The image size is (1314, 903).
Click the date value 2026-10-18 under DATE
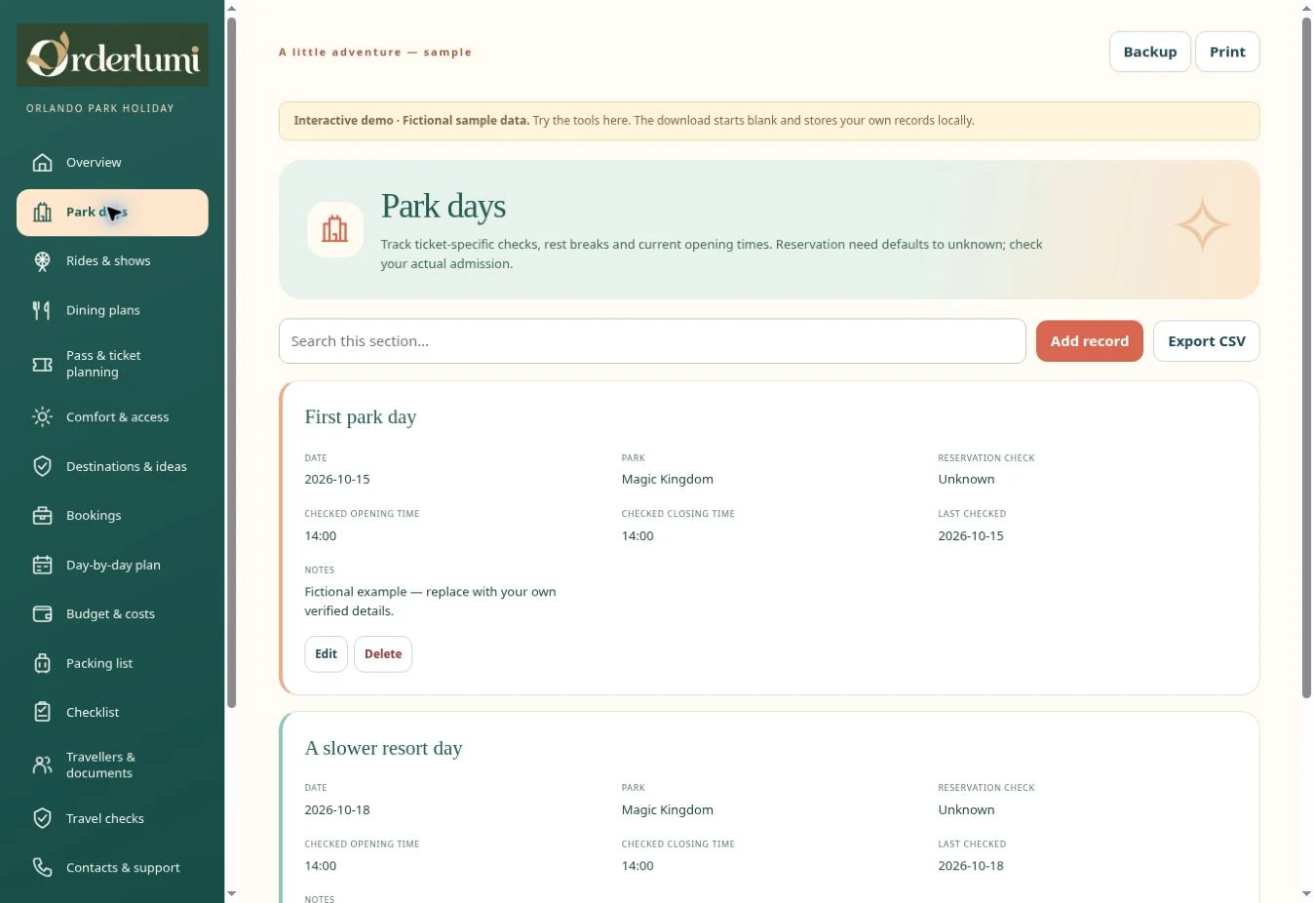pos(337,809)
